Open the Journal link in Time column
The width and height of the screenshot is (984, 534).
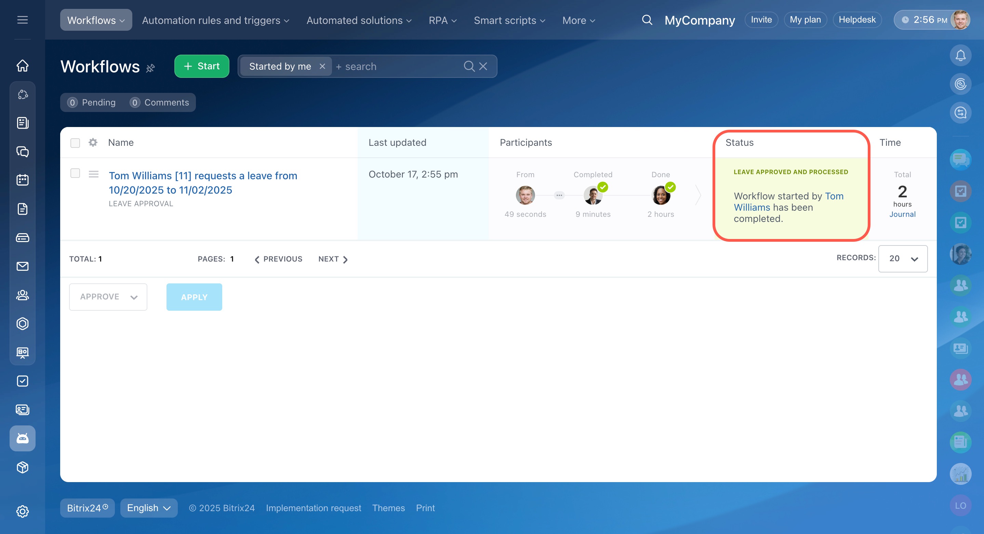pyautogui.click(x=902, y=214)
